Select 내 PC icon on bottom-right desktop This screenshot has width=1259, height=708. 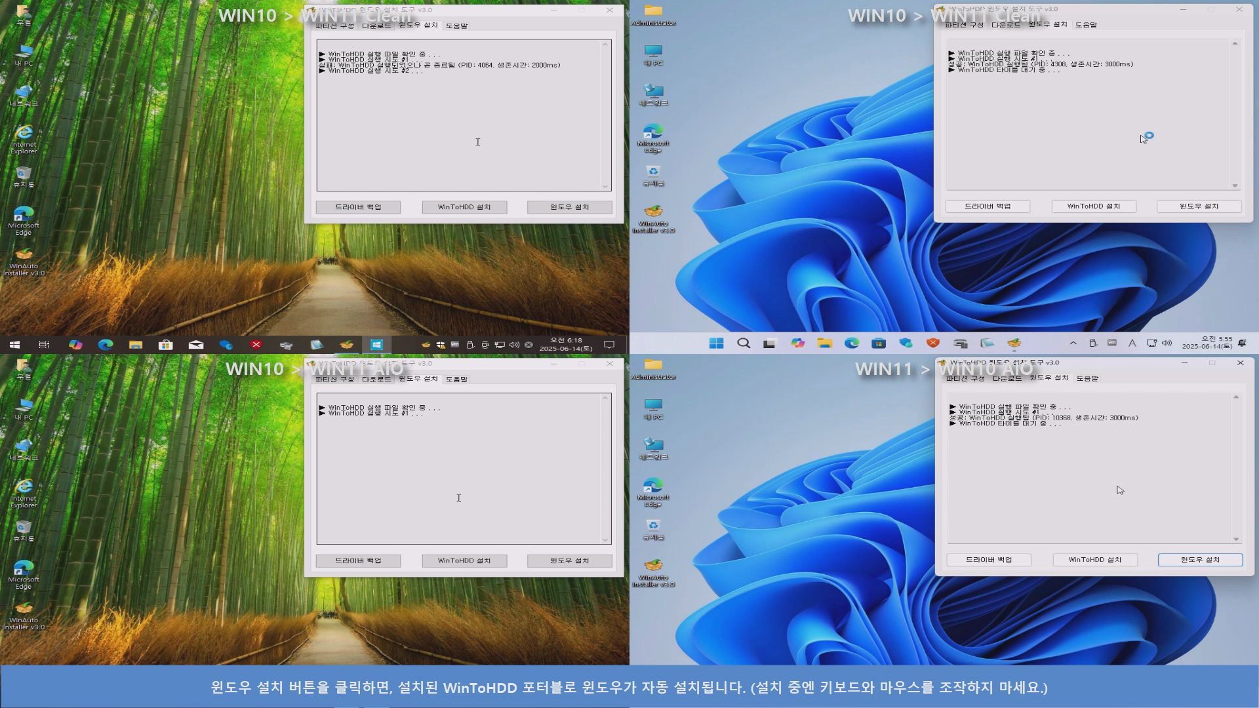tap(653, 409)
